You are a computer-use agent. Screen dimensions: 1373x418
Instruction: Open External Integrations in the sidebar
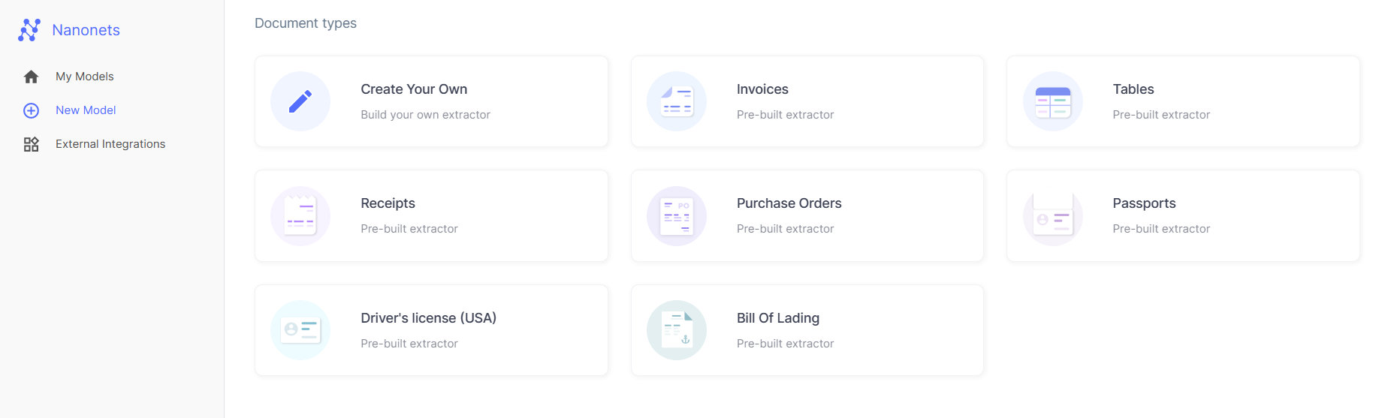coord(110,144)
